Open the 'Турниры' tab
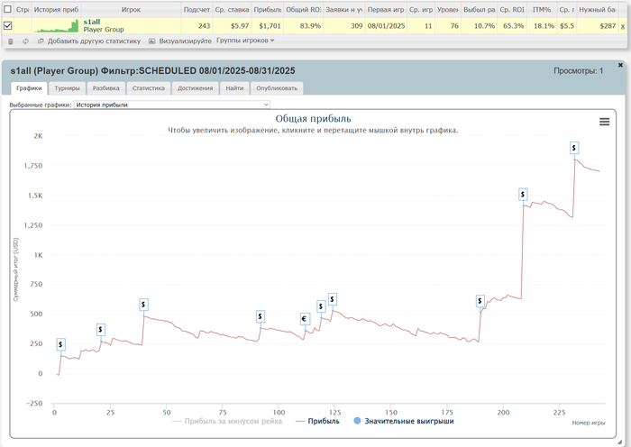This screenshot has width=631, height=447. coord(68,88)
